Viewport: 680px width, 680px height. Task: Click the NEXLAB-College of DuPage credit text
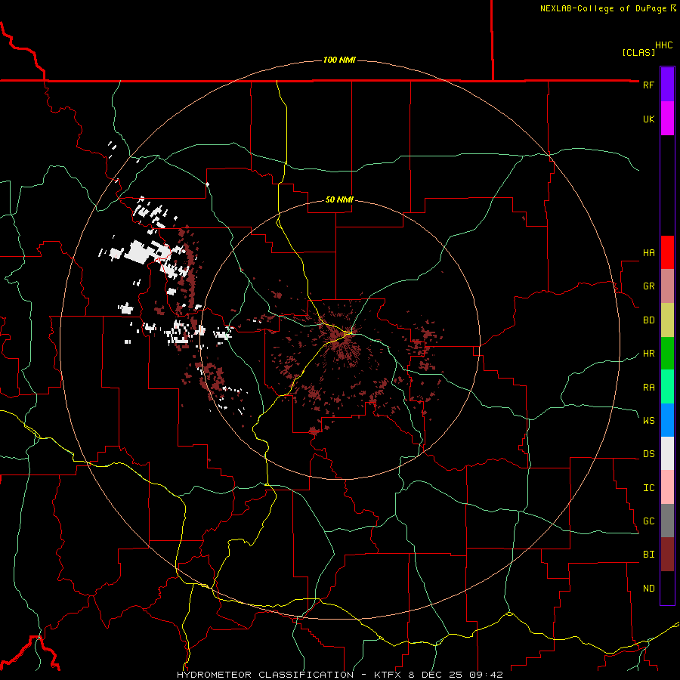point(604,8)
